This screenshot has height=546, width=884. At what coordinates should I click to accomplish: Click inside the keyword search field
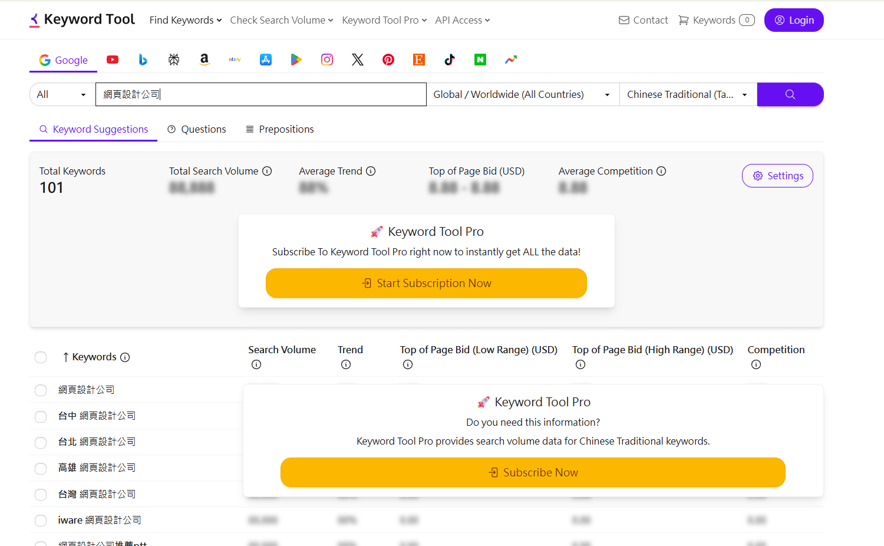pyautogui.click(x=261, y=94)
